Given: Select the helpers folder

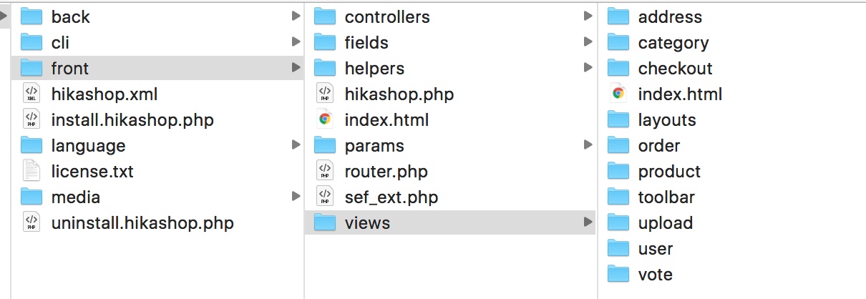Looking at the screenshot, I should pyautogui.click(x=374, y=69).
